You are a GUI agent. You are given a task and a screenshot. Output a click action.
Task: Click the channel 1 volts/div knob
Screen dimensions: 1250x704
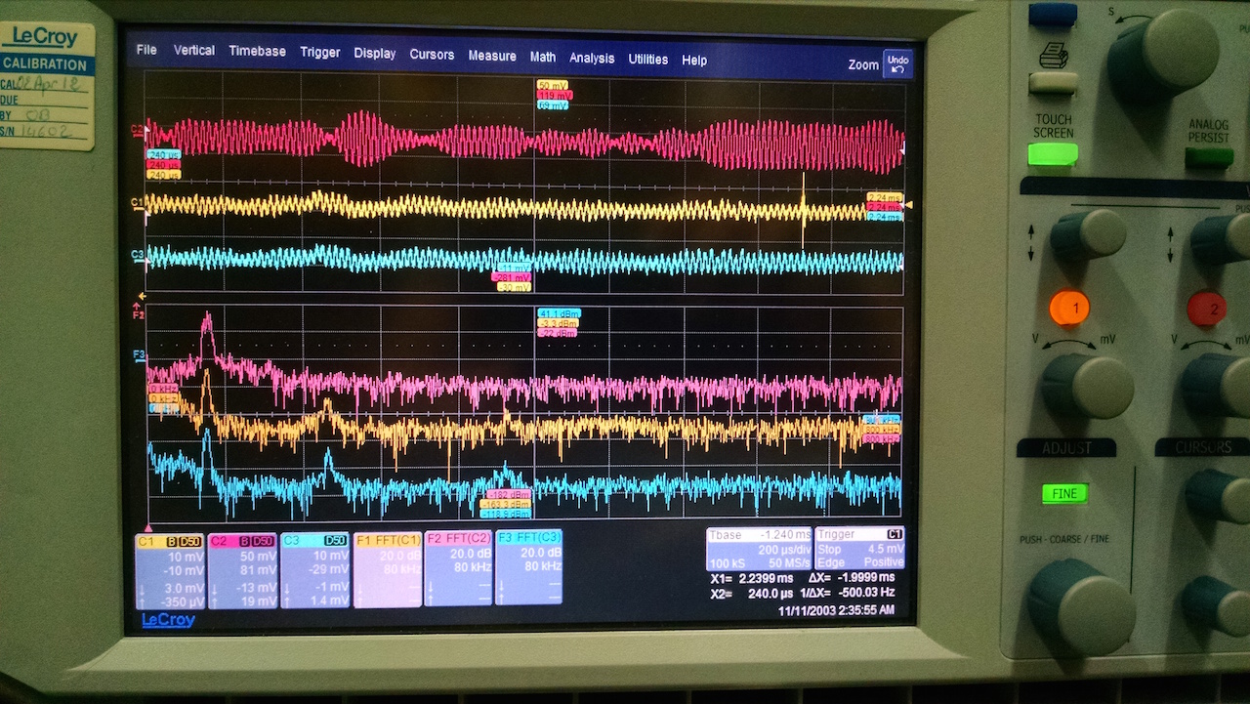point(1087,386)
